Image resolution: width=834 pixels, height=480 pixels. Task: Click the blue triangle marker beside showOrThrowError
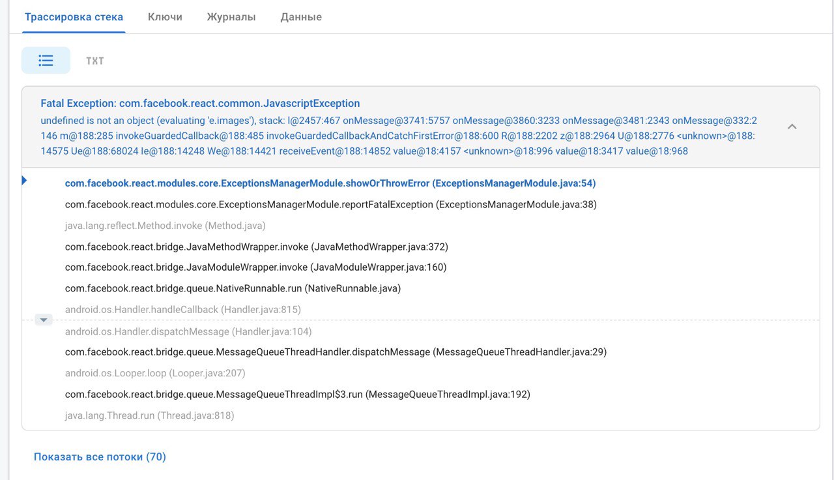(24, 181)
